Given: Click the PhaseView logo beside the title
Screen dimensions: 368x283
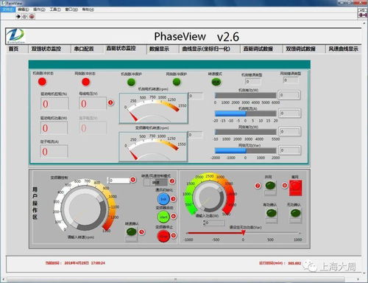Looking at the screenshot, I should click(15, 36).
